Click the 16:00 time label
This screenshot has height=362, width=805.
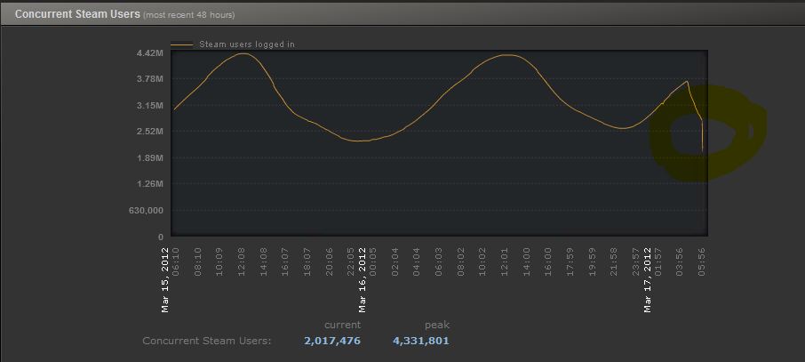(x=548, y=262)
